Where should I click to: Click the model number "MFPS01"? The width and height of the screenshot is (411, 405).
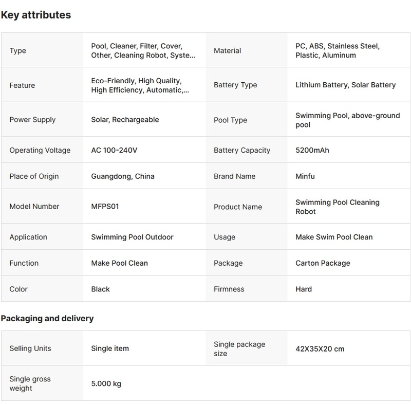(x=105, y=207)
